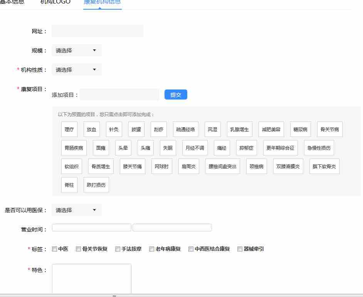
Task: Click the blue 提交 button
Action: point(176,95)
